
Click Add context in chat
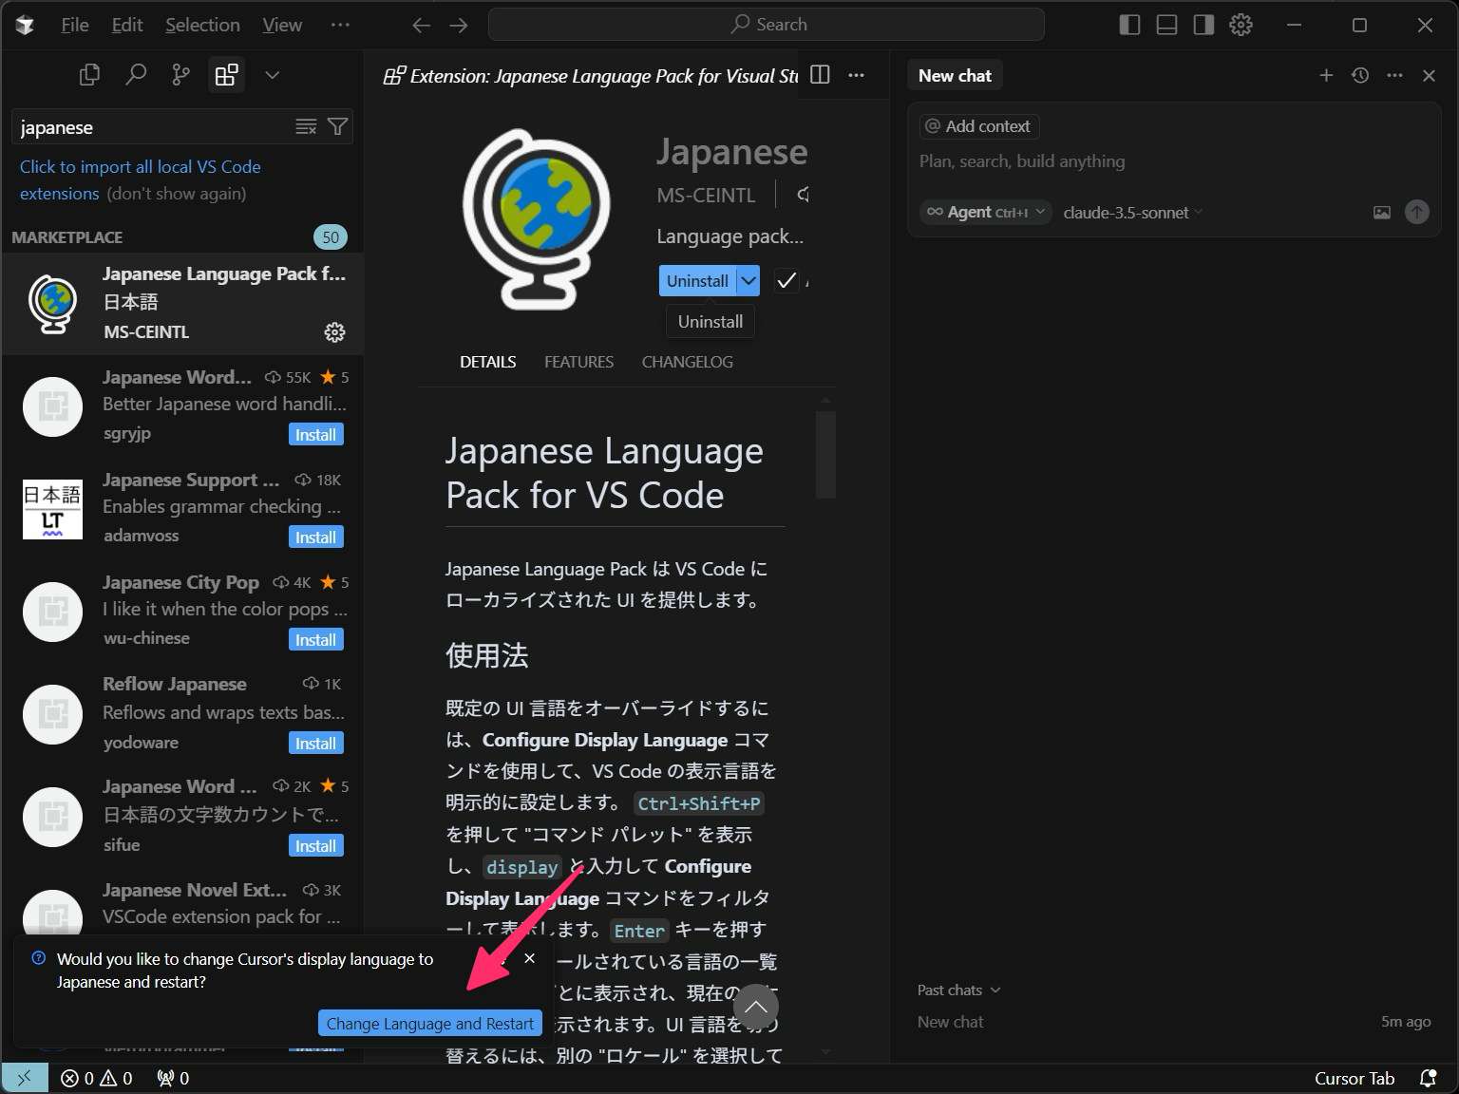tap(978, 126)
